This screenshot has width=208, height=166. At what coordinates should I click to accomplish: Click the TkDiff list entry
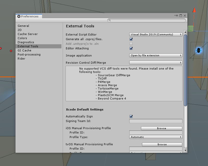102,79
